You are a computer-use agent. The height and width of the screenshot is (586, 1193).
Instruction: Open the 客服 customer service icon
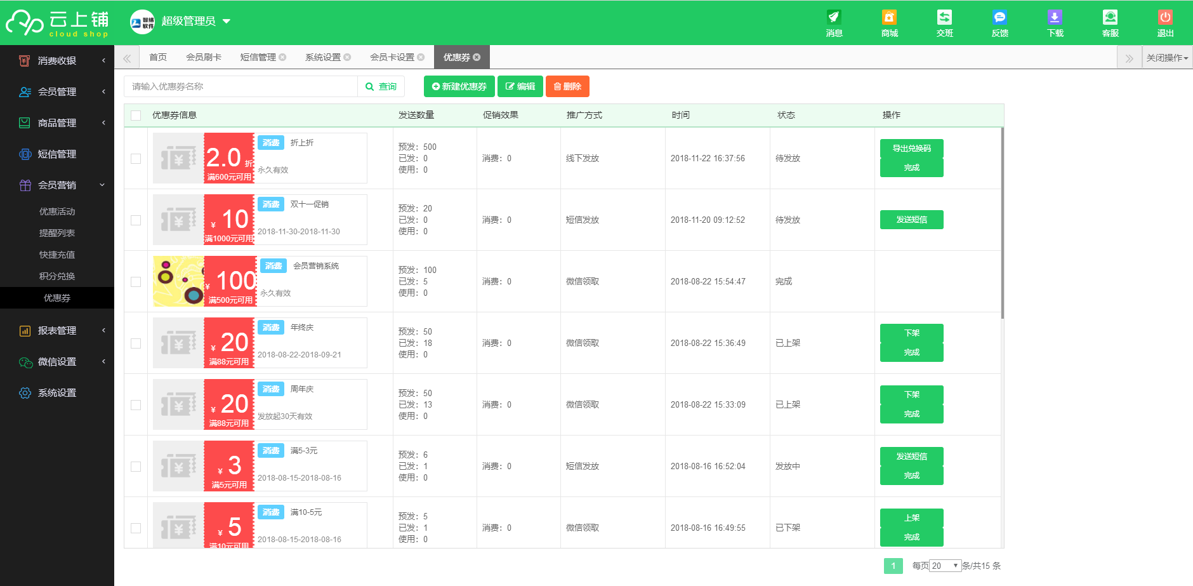pyautogui.click(x=1110, y=17)
